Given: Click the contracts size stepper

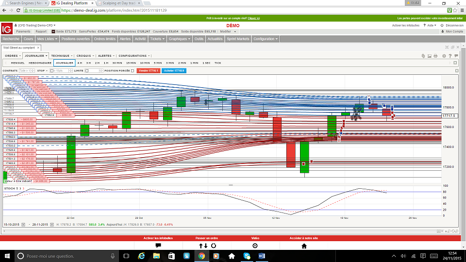Looking at the screenshot, I should click(x=33, y=71).
